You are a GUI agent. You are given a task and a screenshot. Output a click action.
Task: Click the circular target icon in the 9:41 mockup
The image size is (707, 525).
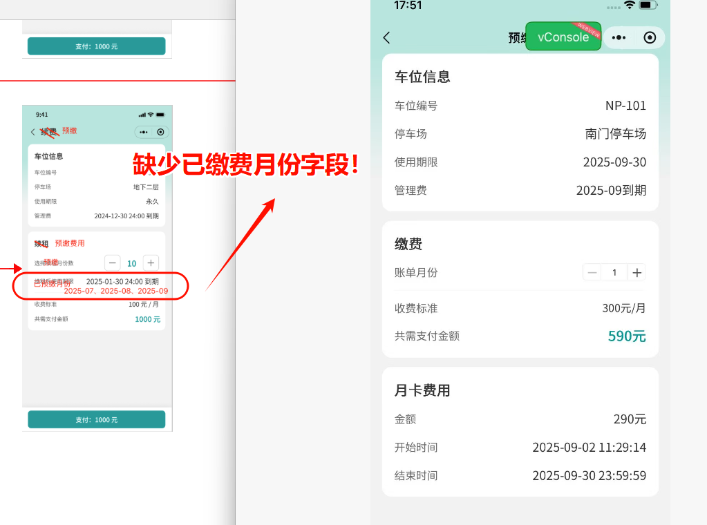160,132
